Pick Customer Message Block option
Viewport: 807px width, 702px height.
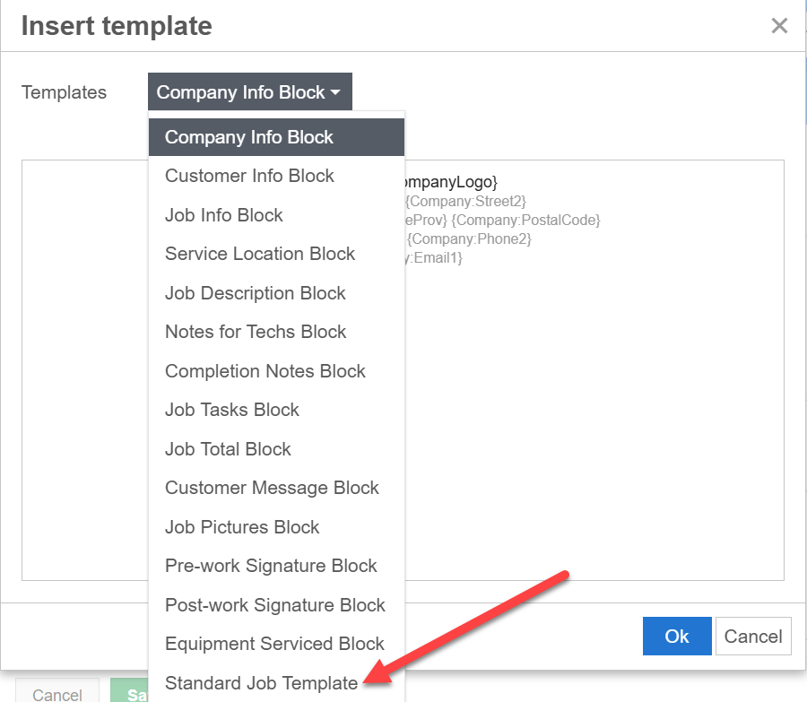(x=272, y=488)
